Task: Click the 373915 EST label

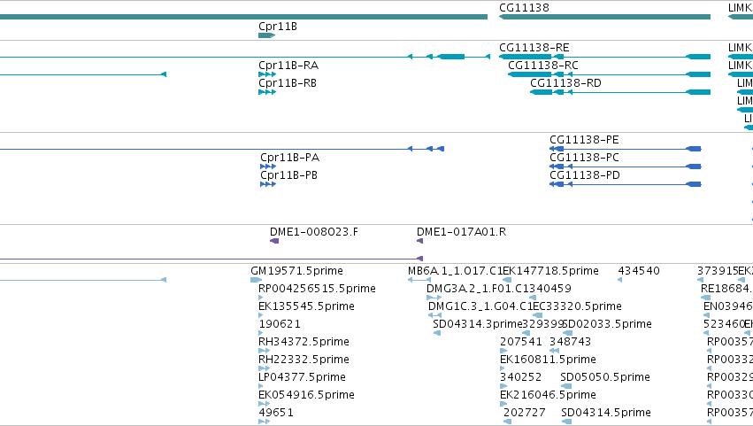Action: click(718, 271)
